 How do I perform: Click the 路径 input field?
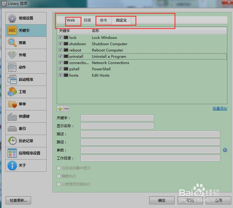pos(150,142)
